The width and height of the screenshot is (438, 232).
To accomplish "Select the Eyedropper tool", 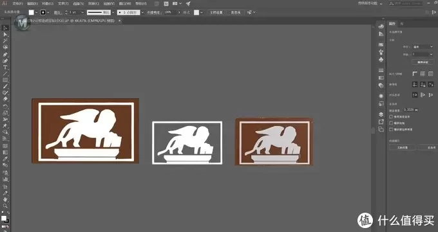I will coord(5,159).
